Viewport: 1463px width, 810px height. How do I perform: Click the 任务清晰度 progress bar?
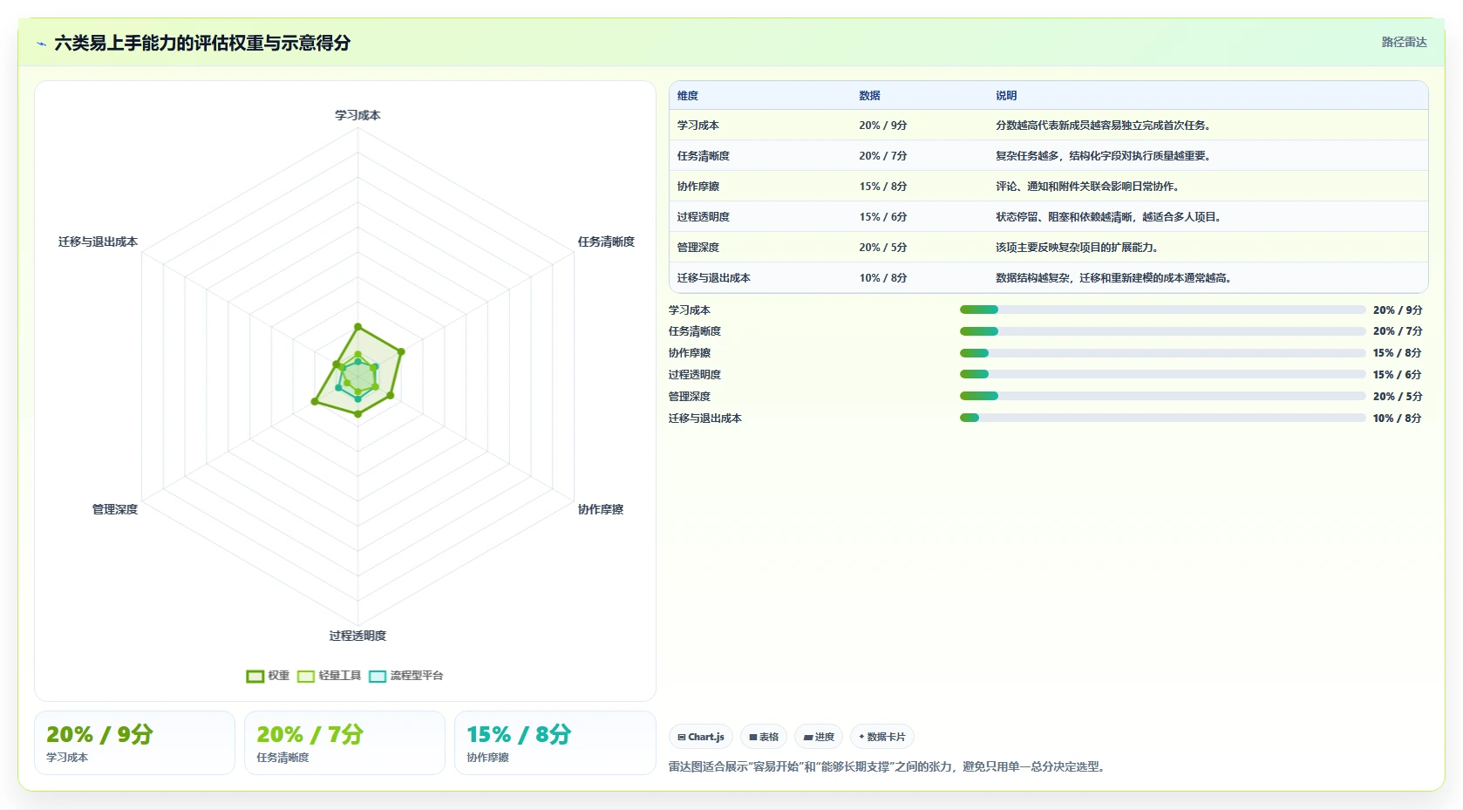[1162, 331]
